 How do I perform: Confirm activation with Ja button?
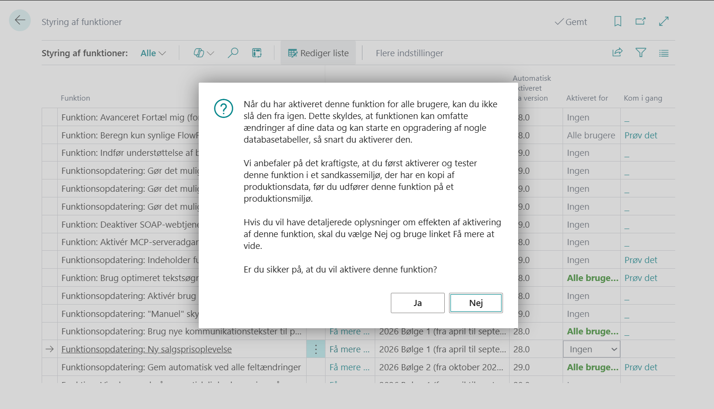click(417, 303)
